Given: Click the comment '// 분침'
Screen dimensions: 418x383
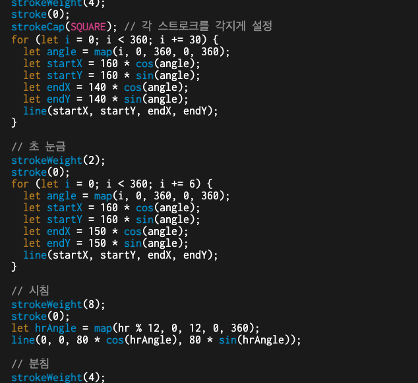Looking at the screenshot, I should click(30, 364).
